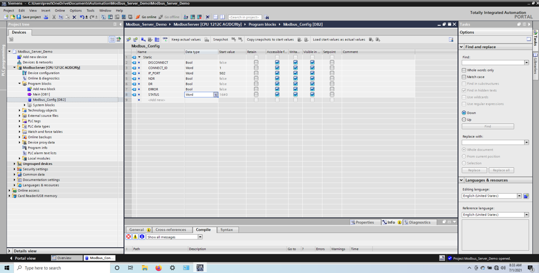Click the New project icon
This screenshot has width=539, height=273.
click(x=6, y=17)
